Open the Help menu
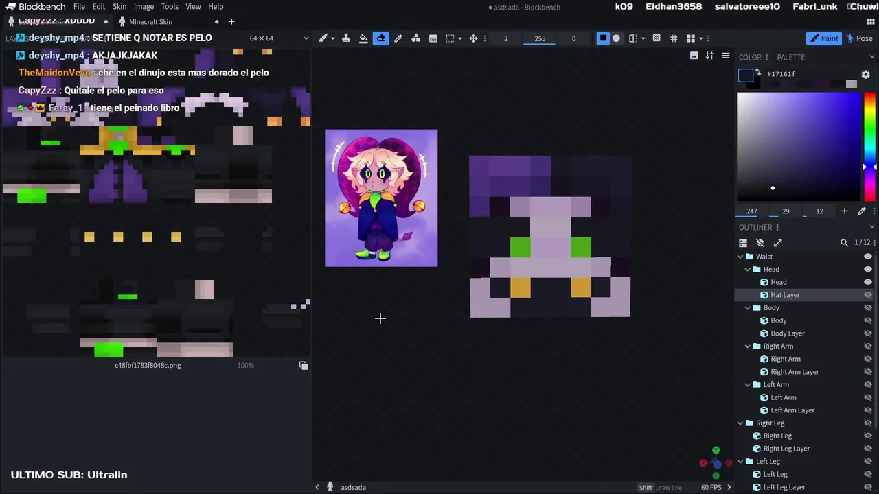Screen dimensions: 879x494 [216, 7]
